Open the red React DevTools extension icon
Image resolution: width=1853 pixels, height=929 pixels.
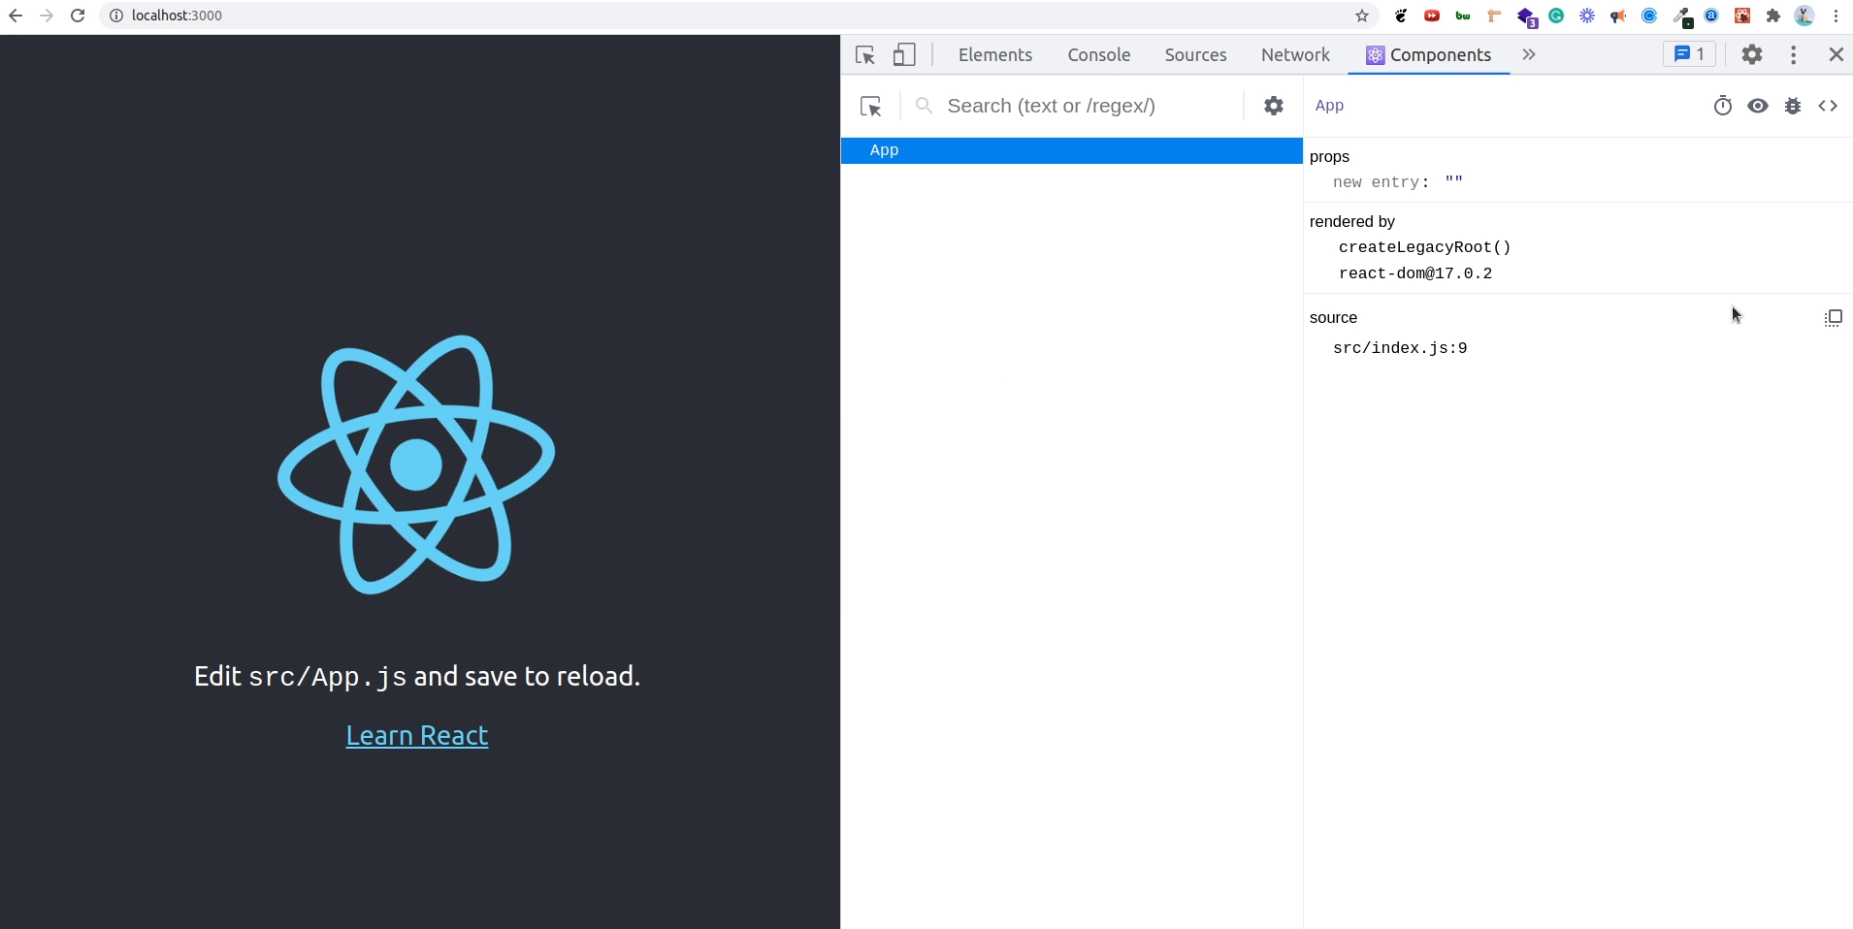[1743, 16]
